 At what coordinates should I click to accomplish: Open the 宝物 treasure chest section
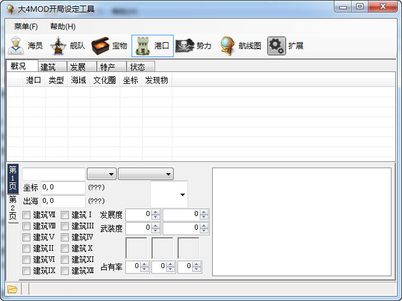109,46
